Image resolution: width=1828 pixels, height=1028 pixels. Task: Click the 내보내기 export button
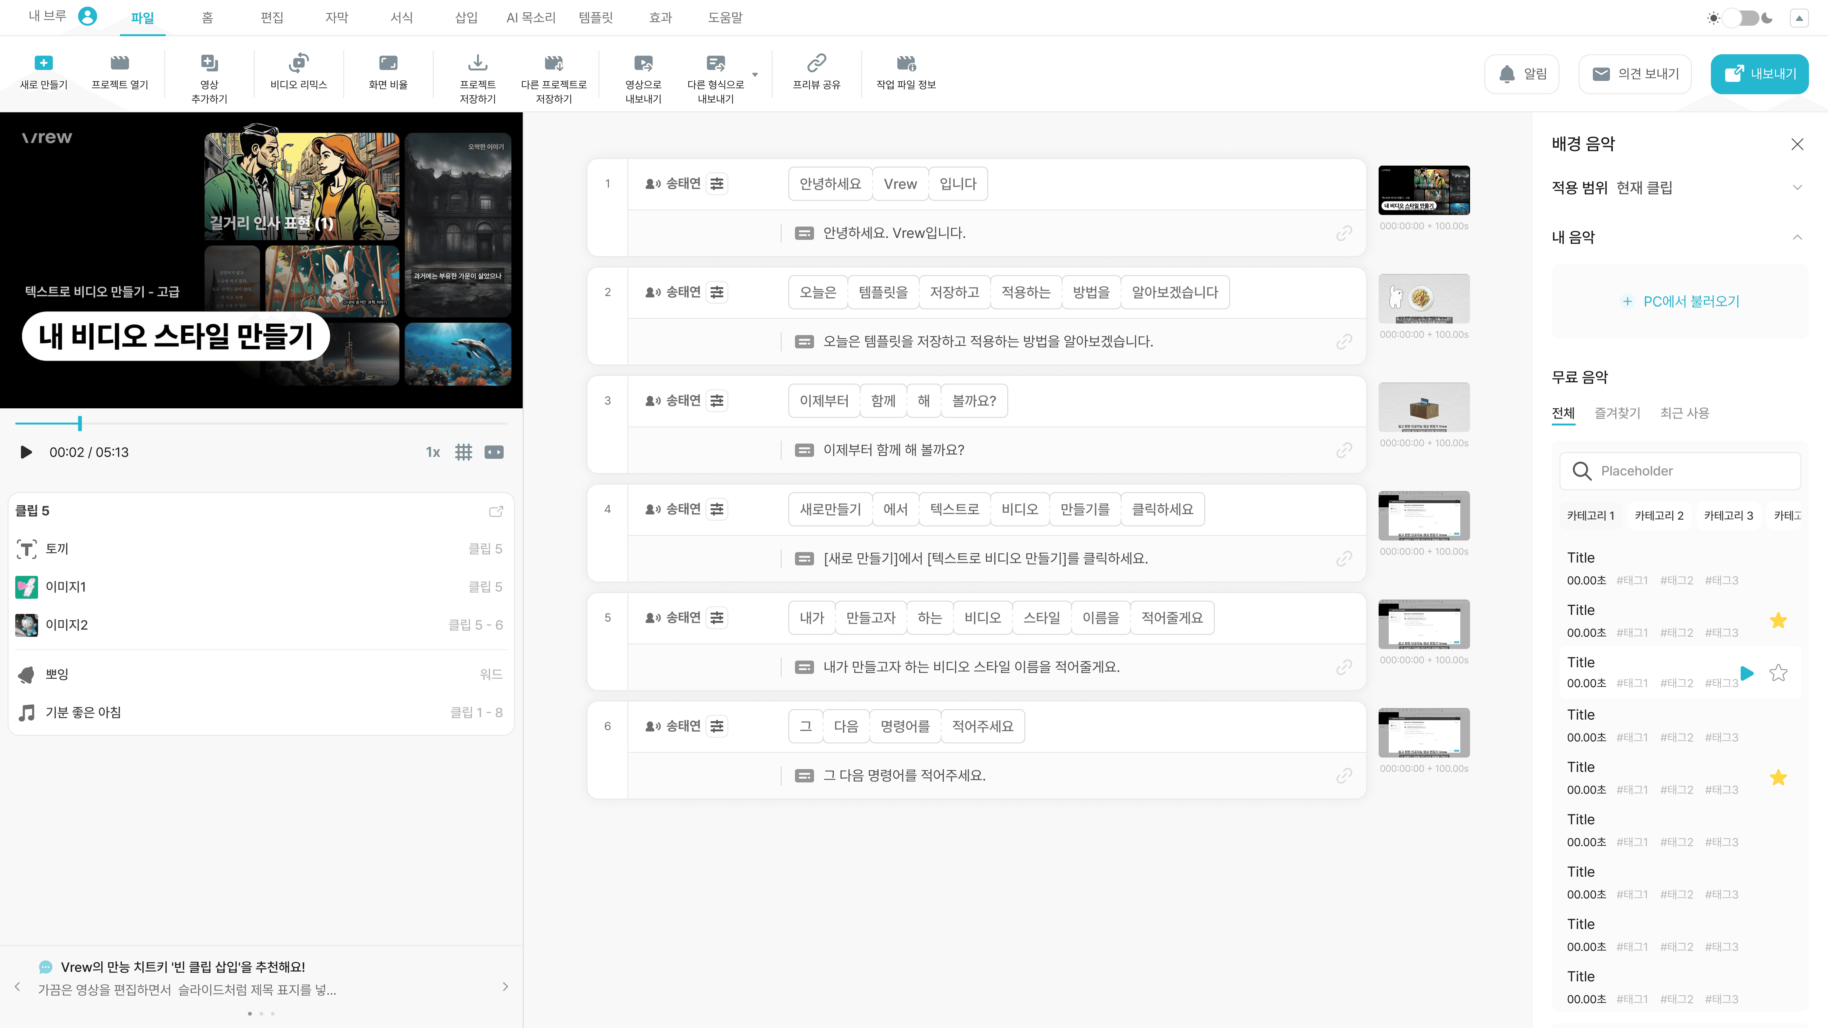pos(1759,74)
